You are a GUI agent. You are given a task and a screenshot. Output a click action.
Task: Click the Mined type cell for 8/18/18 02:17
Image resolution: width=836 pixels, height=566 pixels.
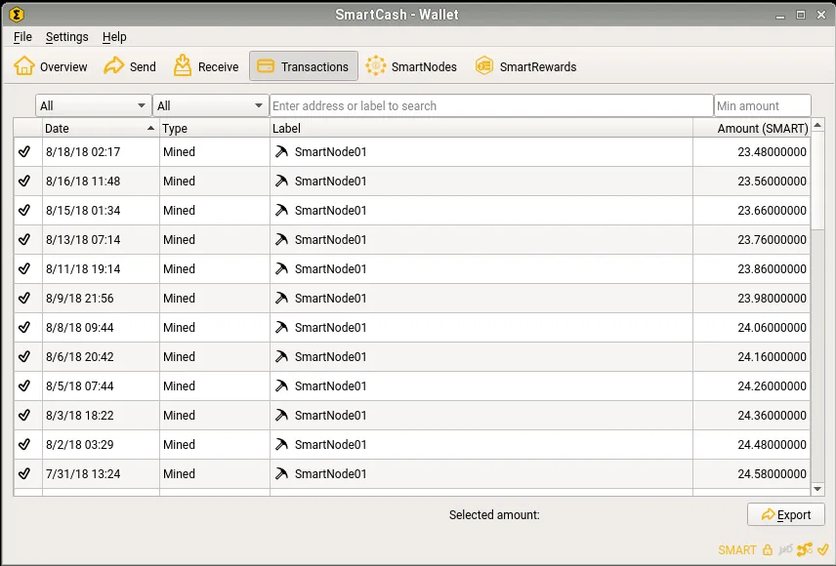pos(214,152)
